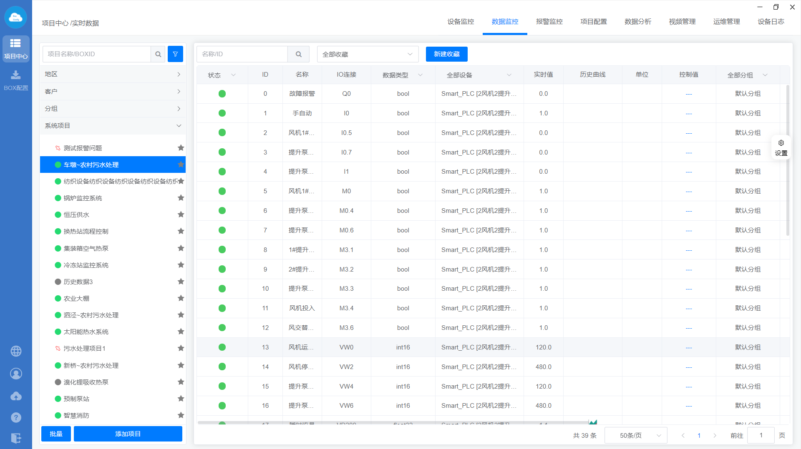Click the project search magnifier icon
801x449 pixels.
(158, 54)
